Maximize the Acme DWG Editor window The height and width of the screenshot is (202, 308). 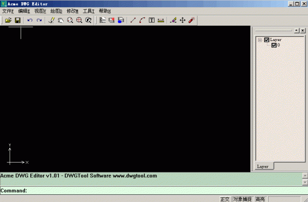pyautogui.click(x=297, y=4)
